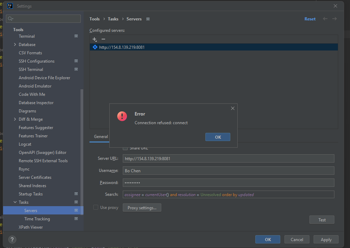Toggle the Use proxy checkbox
Image resolution: width=350 pixels, height=248 pixels.
click(95, 207)
